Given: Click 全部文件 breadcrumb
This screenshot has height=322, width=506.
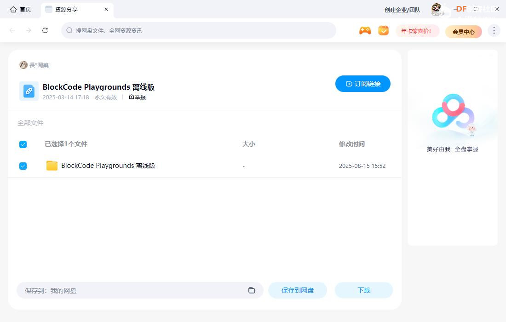Looking at the screenshot, I should tap(30, 123).
